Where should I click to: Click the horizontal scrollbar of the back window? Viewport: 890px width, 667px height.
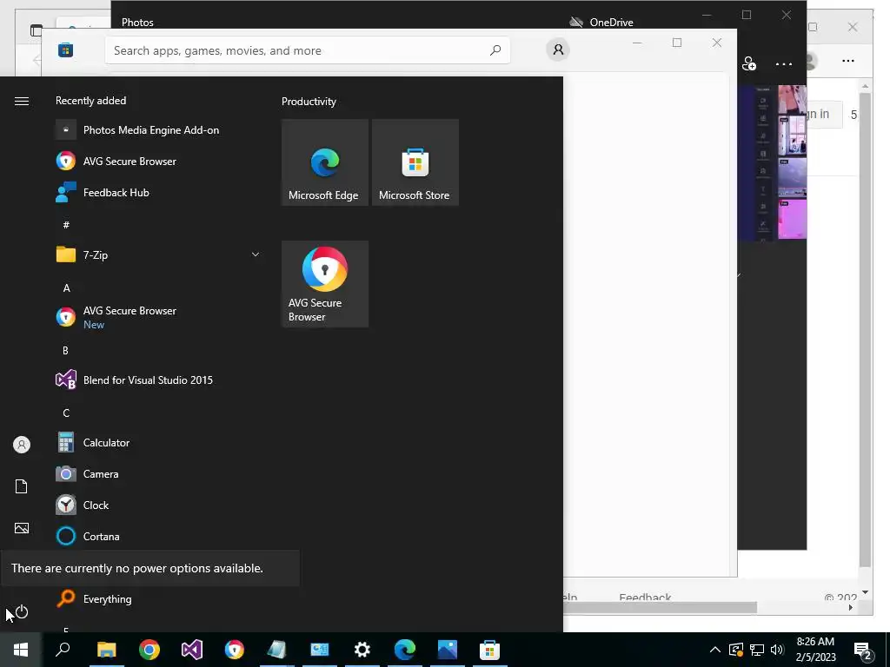click(x=659, y=607)
